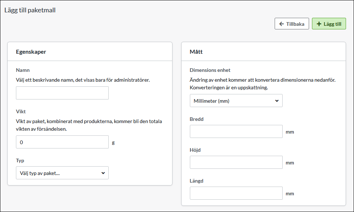Select the Längd input field

coord(236,193)
